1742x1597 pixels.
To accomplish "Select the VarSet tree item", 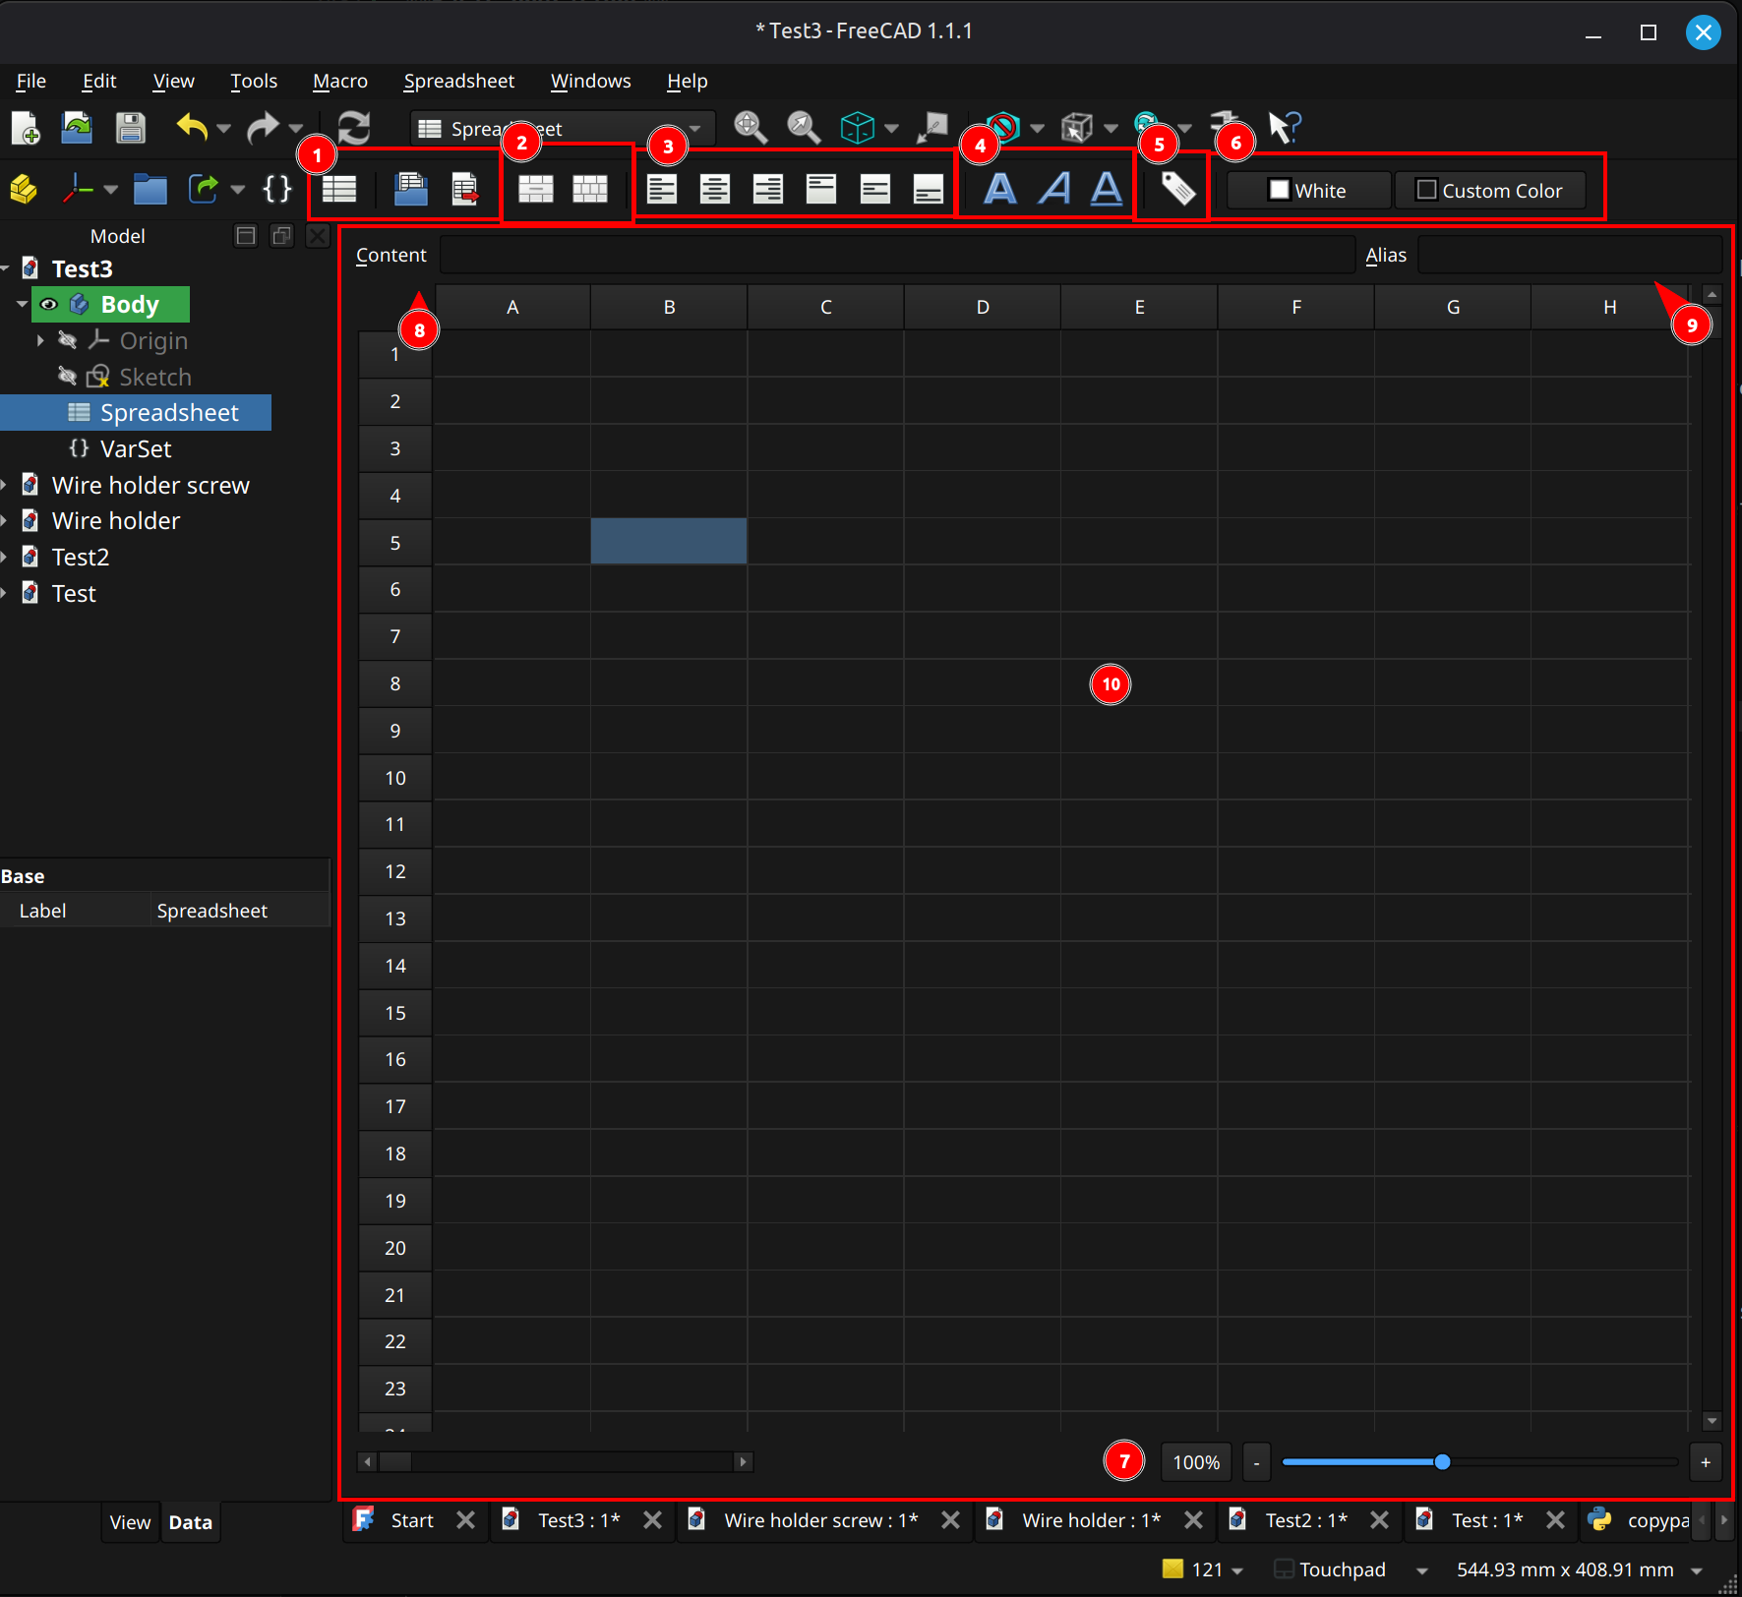I will coord(135,448).
